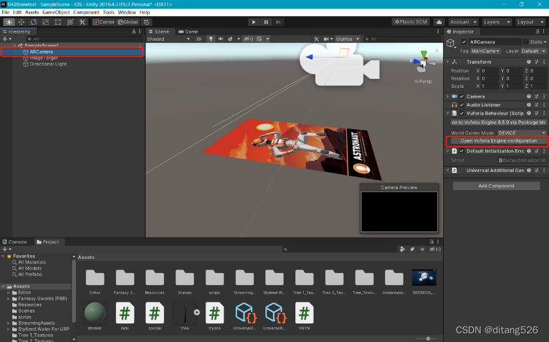Open World Center Mode DEVICE dropdown
The height and width of the screenshot is (342, 549).
click(x=522, y=133)
